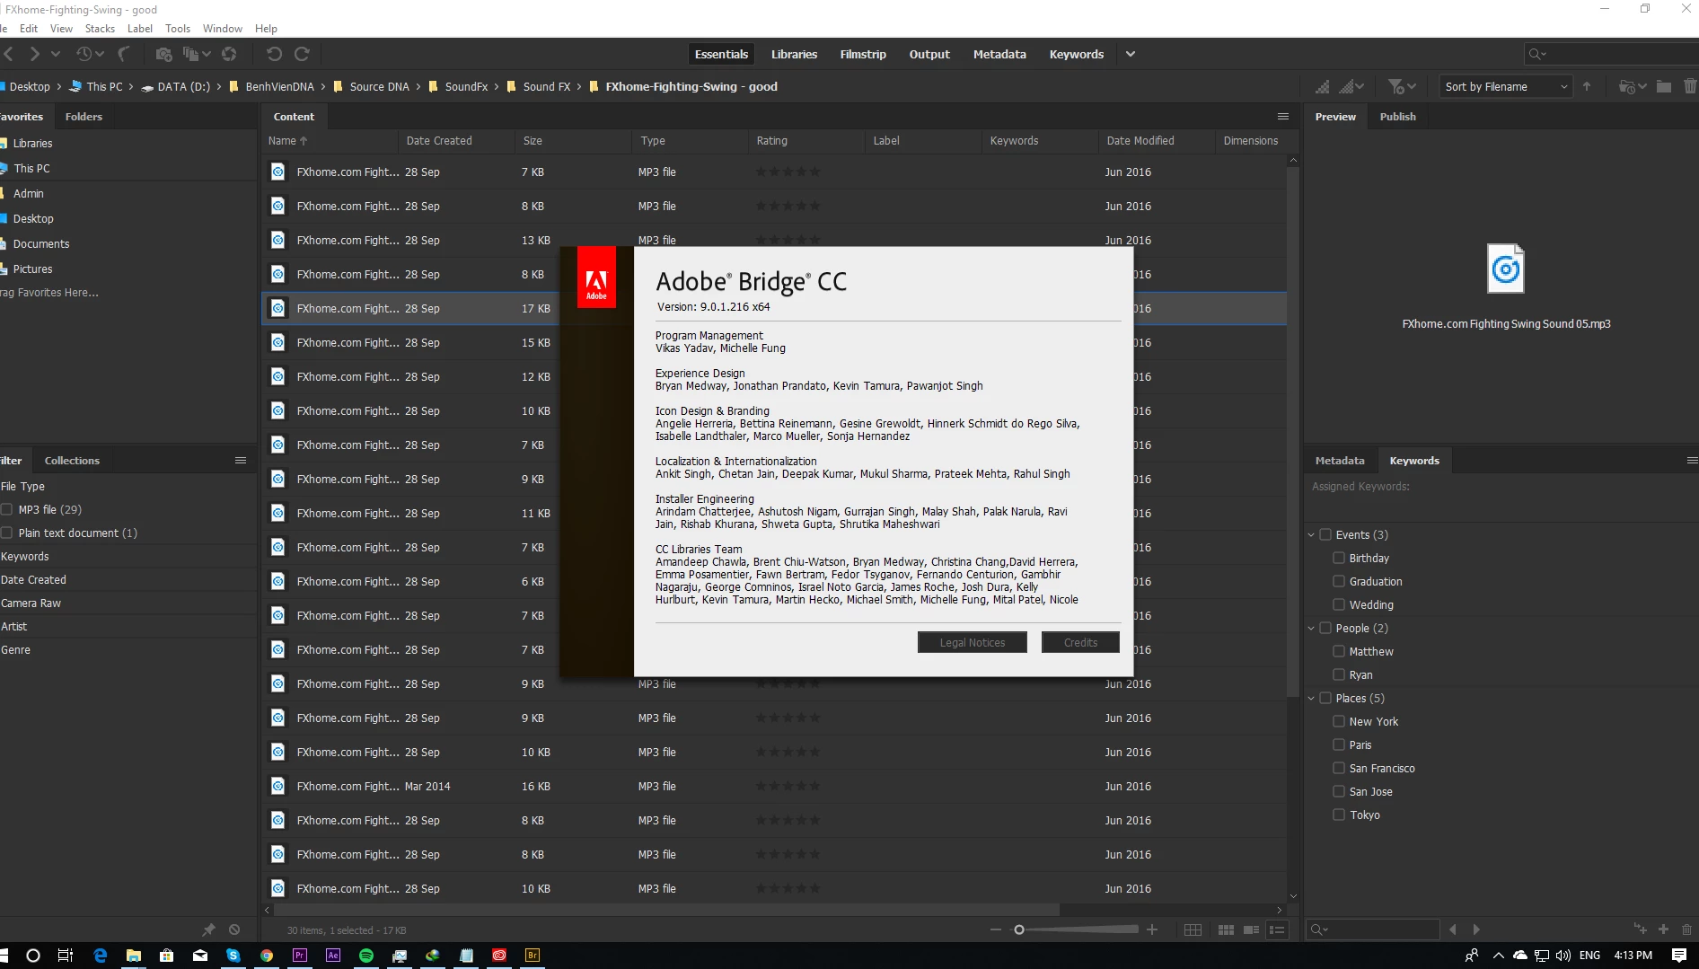
Task: Open the Collections tab
Action: [72, 461]
